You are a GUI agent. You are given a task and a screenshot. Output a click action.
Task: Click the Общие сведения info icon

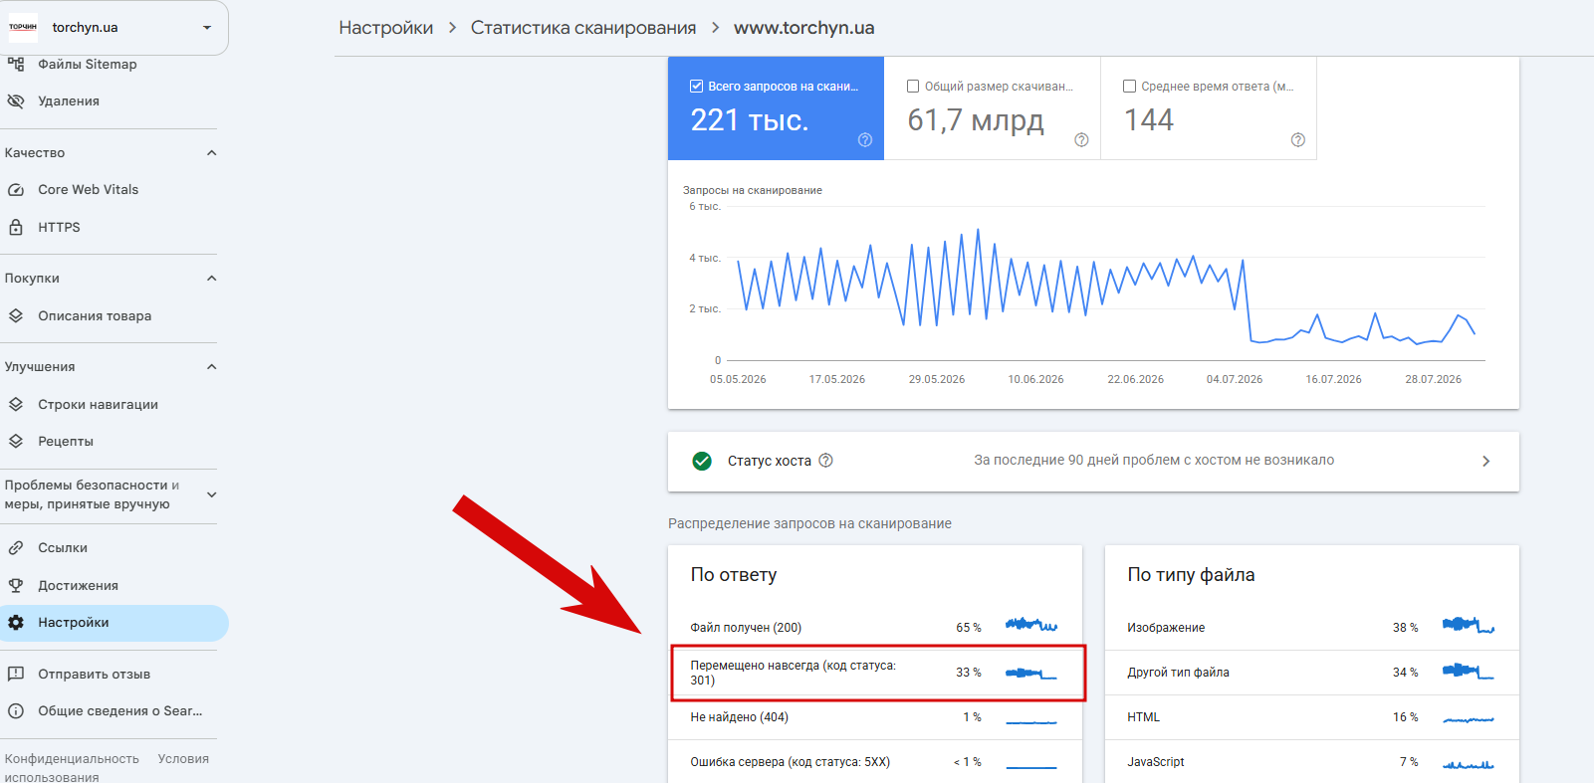coord(16,711)
